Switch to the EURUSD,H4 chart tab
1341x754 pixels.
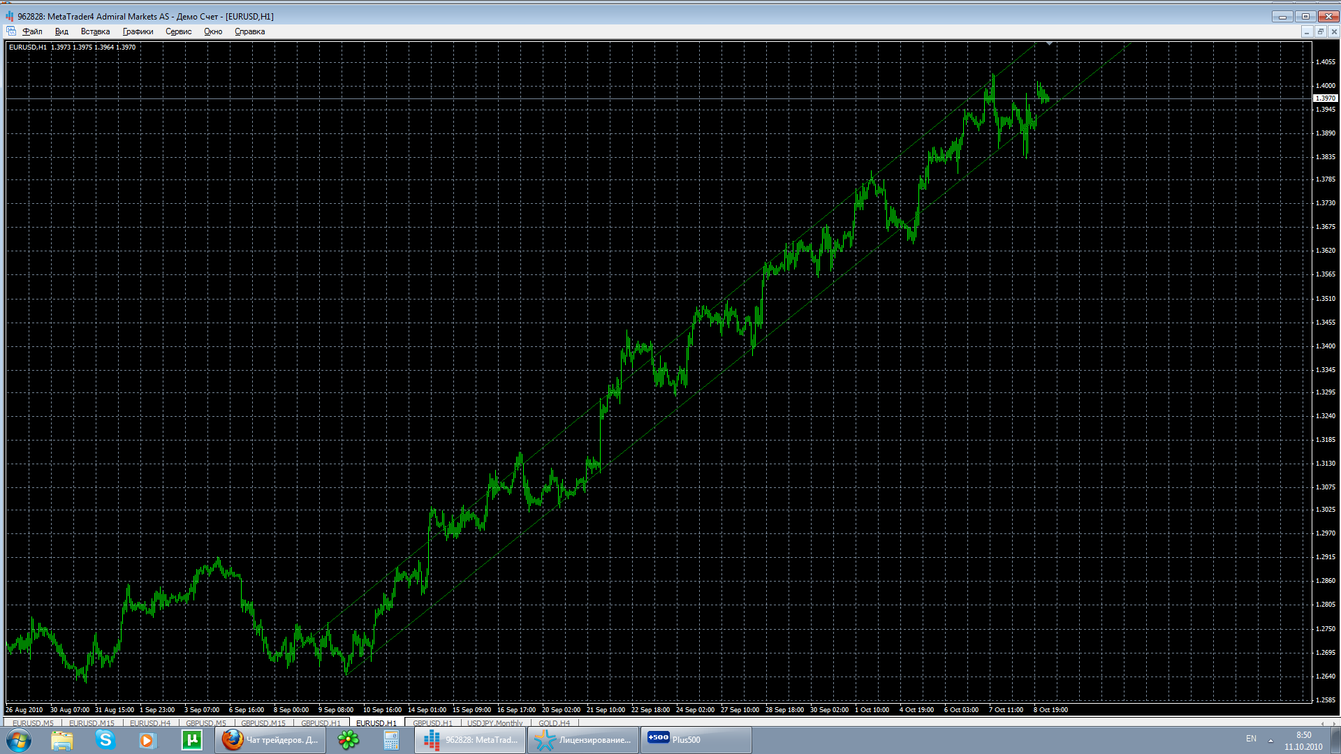coord(149,723)
